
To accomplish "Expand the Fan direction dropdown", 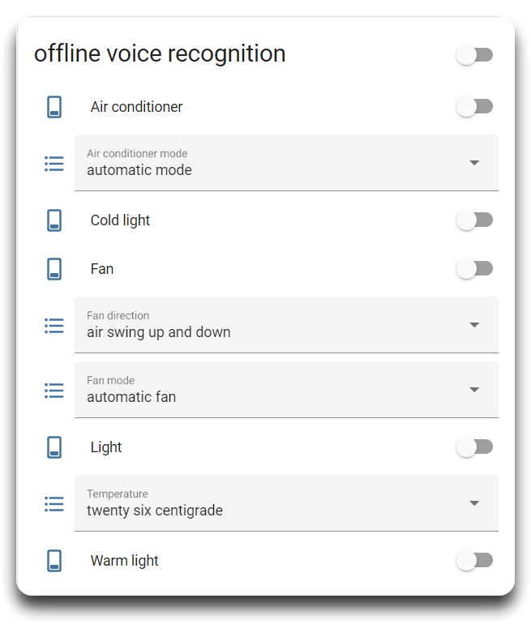I will (x=286, y=325).
